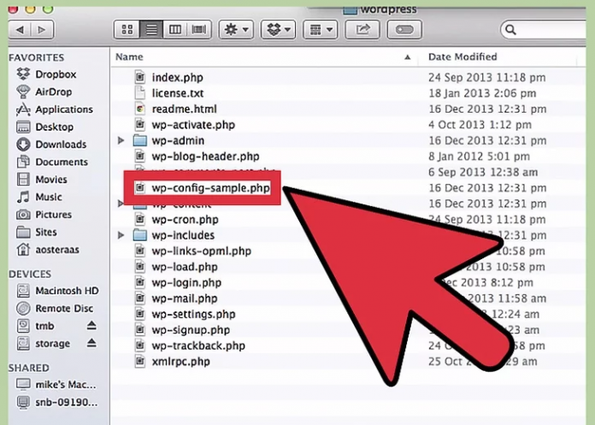
Task: Open AirDrop from the sidebar
Action: click(x=52, y=91)
